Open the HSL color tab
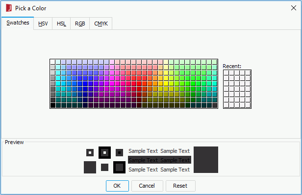Viewport: 302px width, 195px height. tap(61, 24)
